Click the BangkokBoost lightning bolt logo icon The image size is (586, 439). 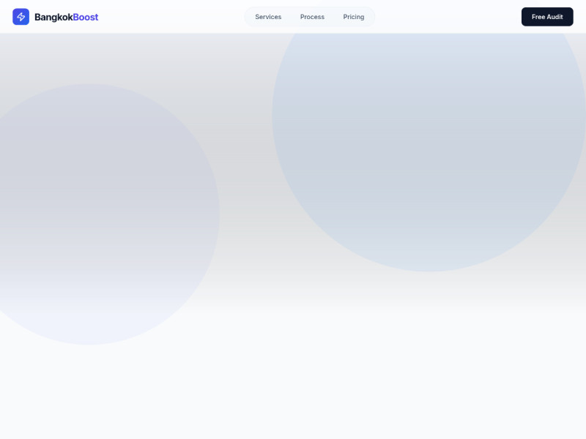21,17
